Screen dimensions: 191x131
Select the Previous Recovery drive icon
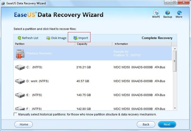(20, 54)
